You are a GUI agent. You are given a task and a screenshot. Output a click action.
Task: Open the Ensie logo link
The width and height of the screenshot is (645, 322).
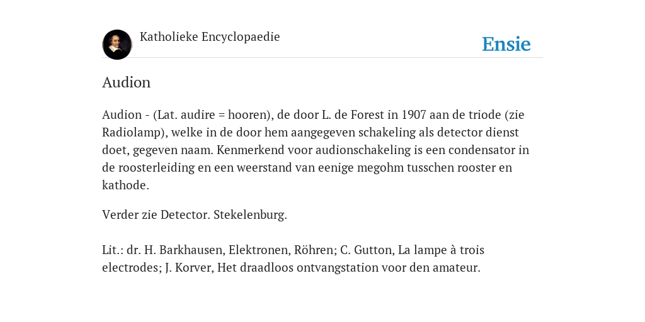tap(506, 44)
